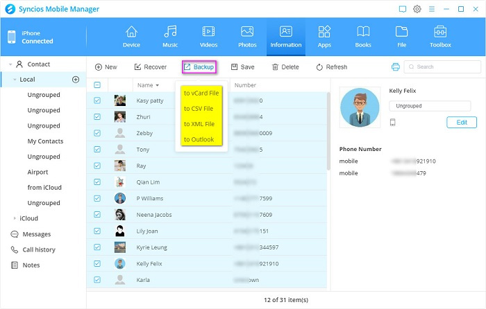This screenshot has width=486, height=309.
Task: Choose 'to vCard File' from Backup menu
Action: pos(201,93)
